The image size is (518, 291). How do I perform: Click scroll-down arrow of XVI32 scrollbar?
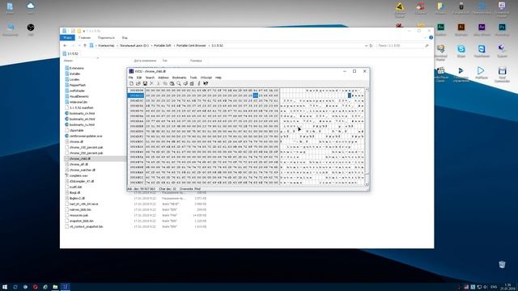click(x=367, y=184)
